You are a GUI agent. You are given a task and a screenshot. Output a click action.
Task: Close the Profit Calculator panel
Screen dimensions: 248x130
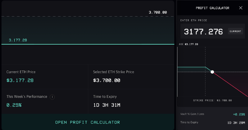click(241, 8)
